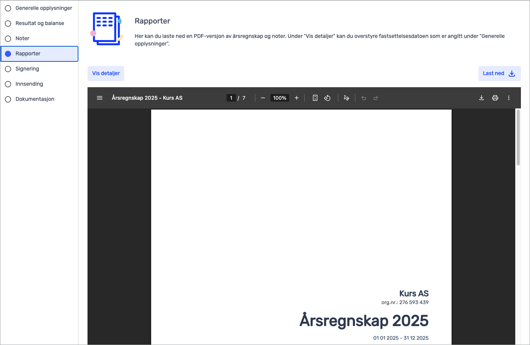Click the Last ned download button

pyautogui.click(x=499, y=74)
